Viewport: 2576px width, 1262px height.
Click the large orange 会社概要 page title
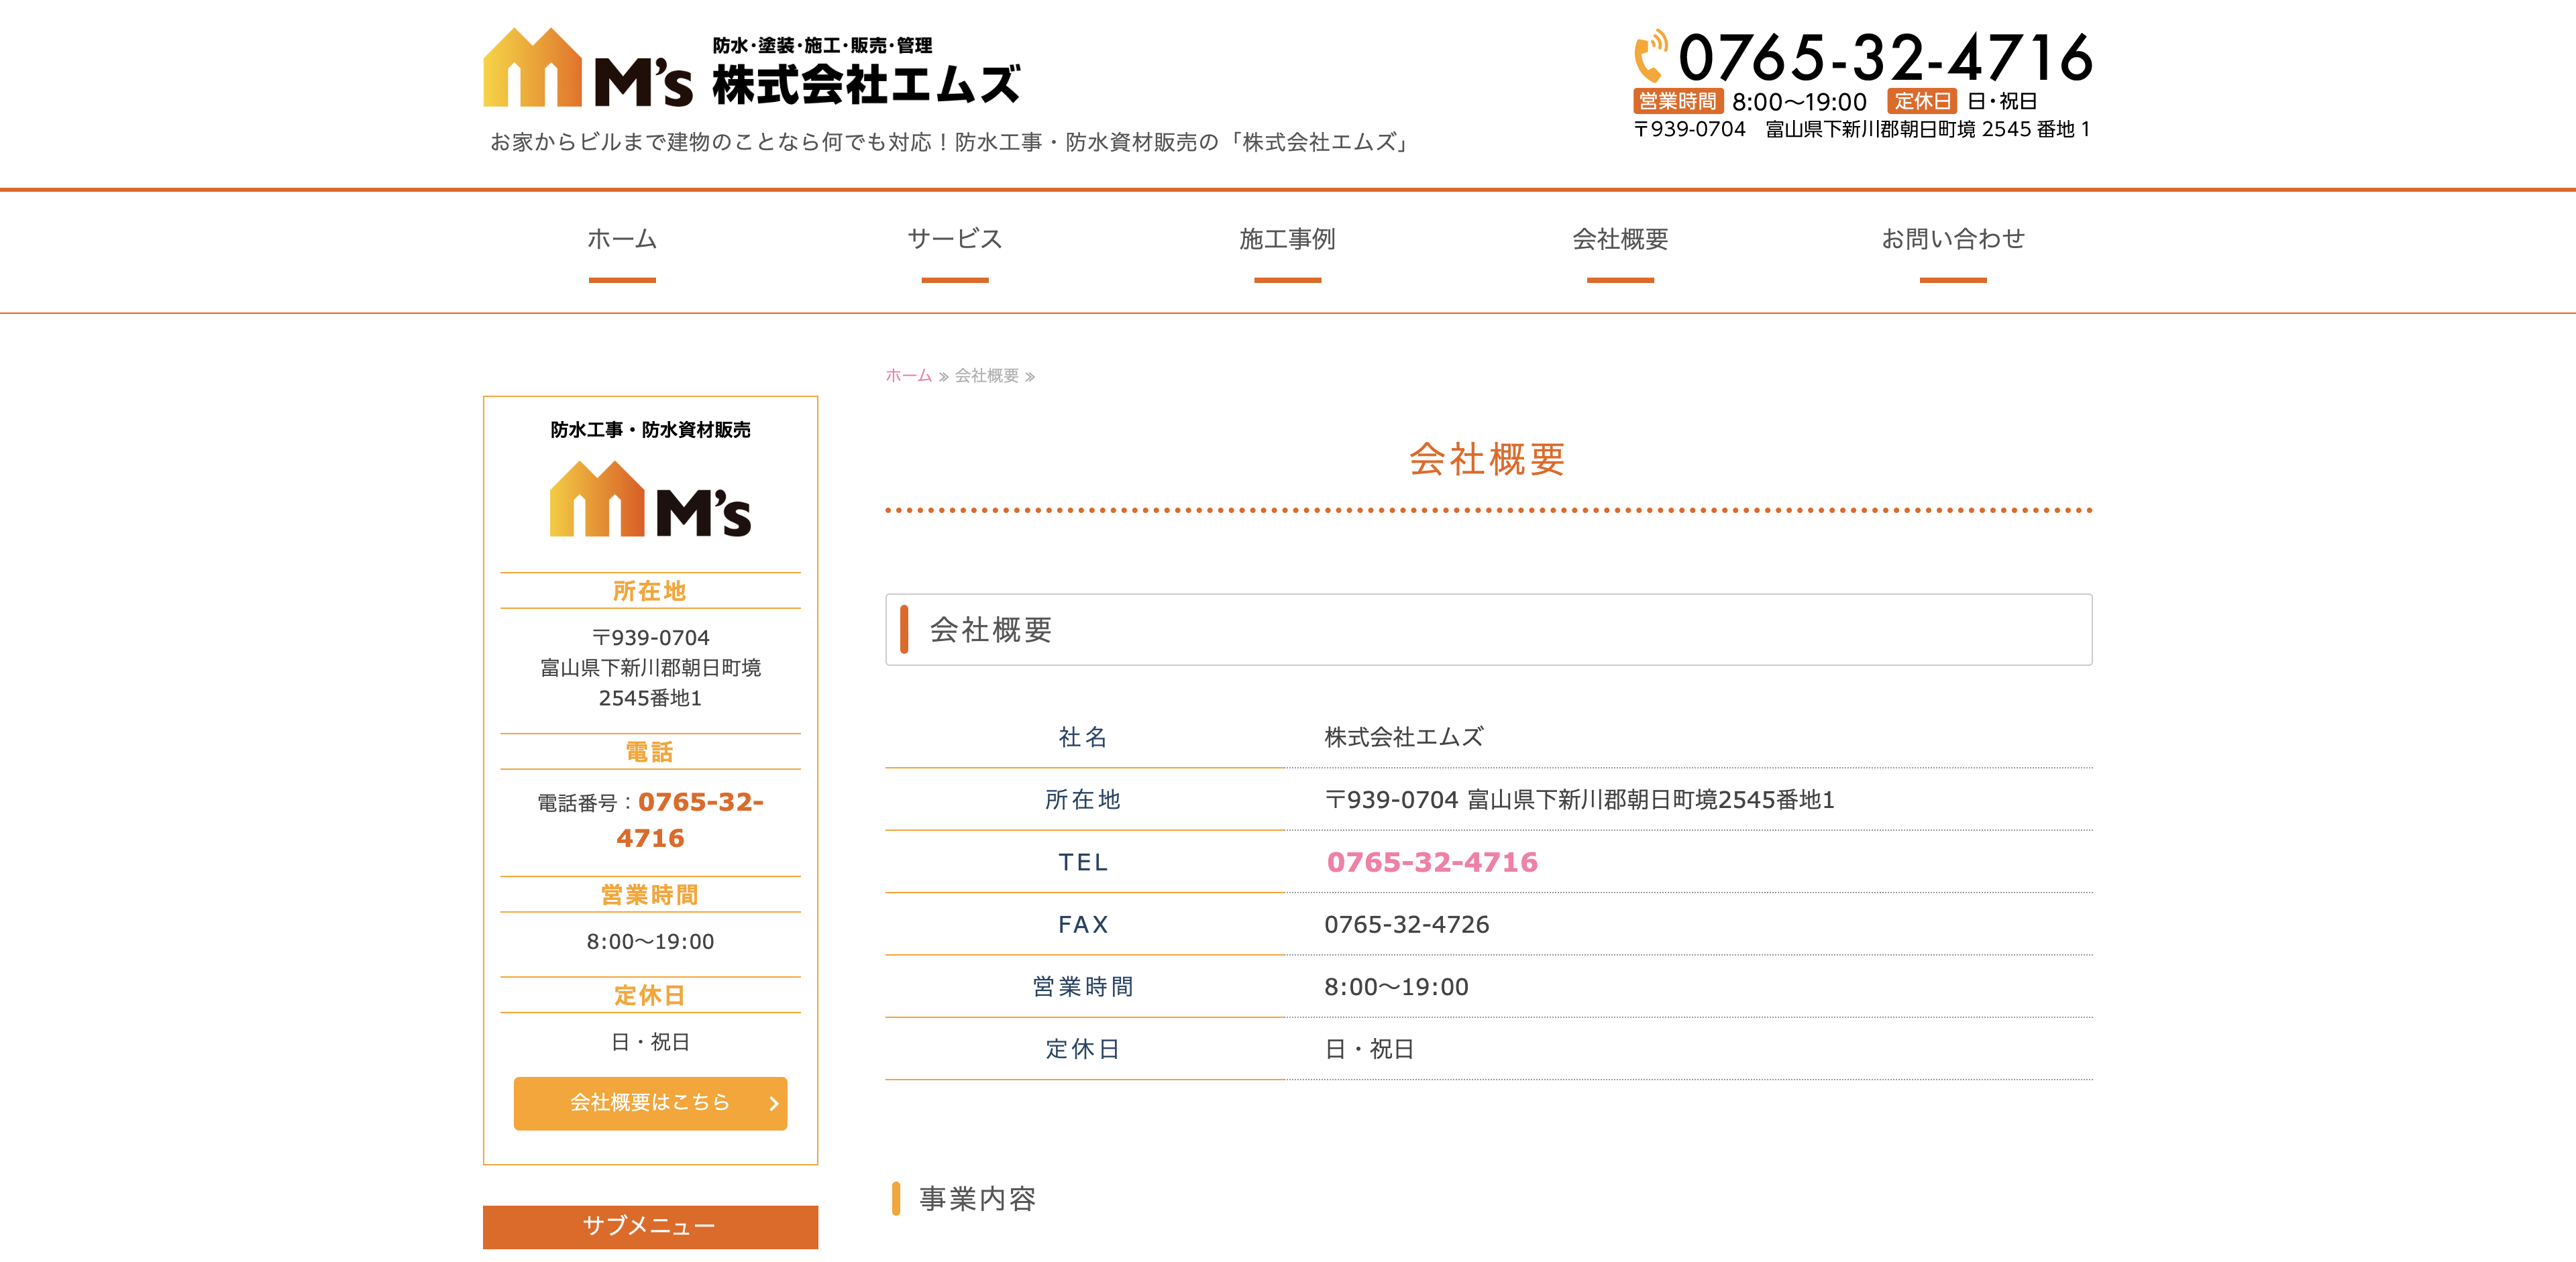[1488, 459]
